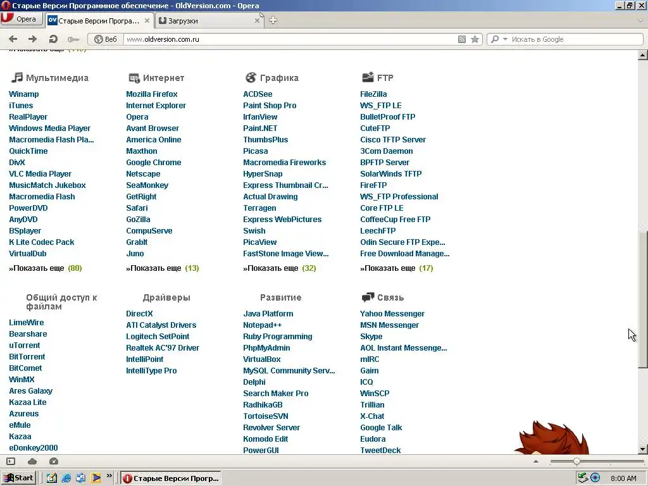
Task: Open the Notepad++ link
Action: (x=263, y=325)
